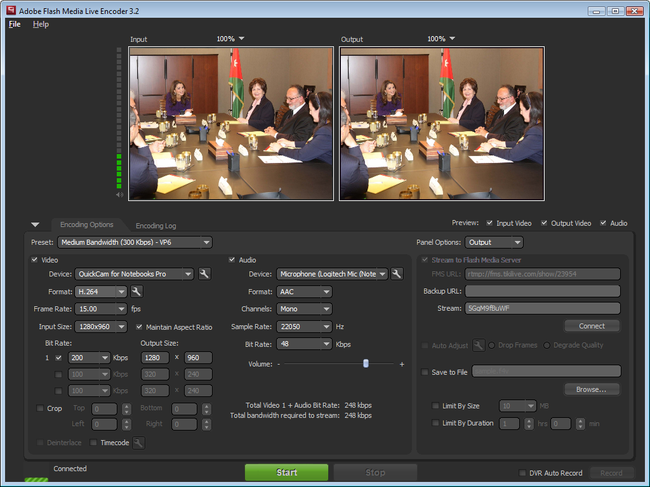Toggle Input Video preview checkbox

click(x=489, y=223)
